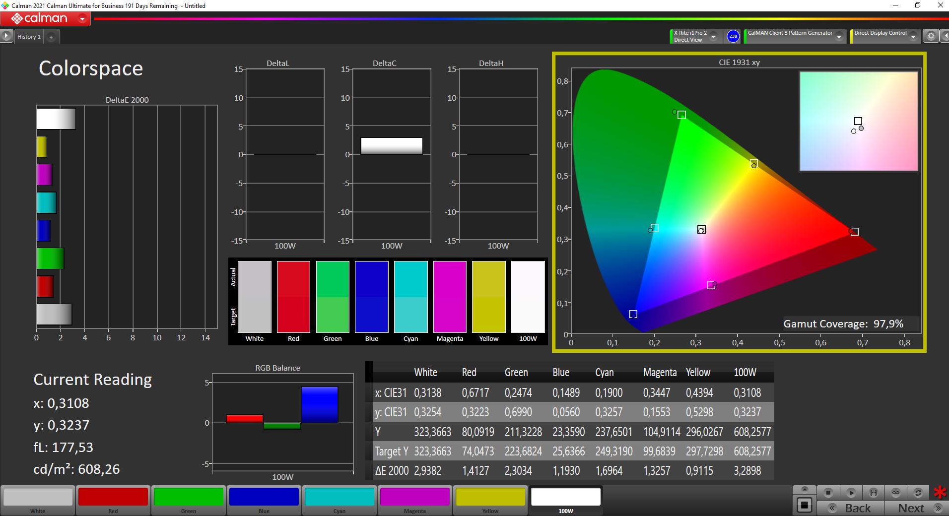Image resolution: width=949 pixels, height=516 pixels.
Task: Click the read series bracket icon
Action: pos(873,493)
